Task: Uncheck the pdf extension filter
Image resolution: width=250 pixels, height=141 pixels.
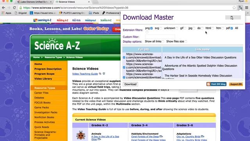Action: coord(232,28)
